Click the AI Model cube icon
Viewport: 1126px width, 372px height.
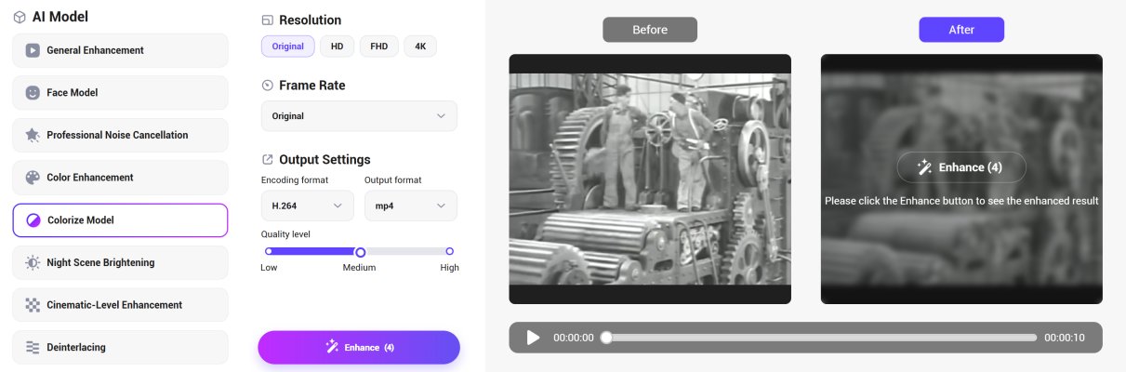click(x=19, y=17)
